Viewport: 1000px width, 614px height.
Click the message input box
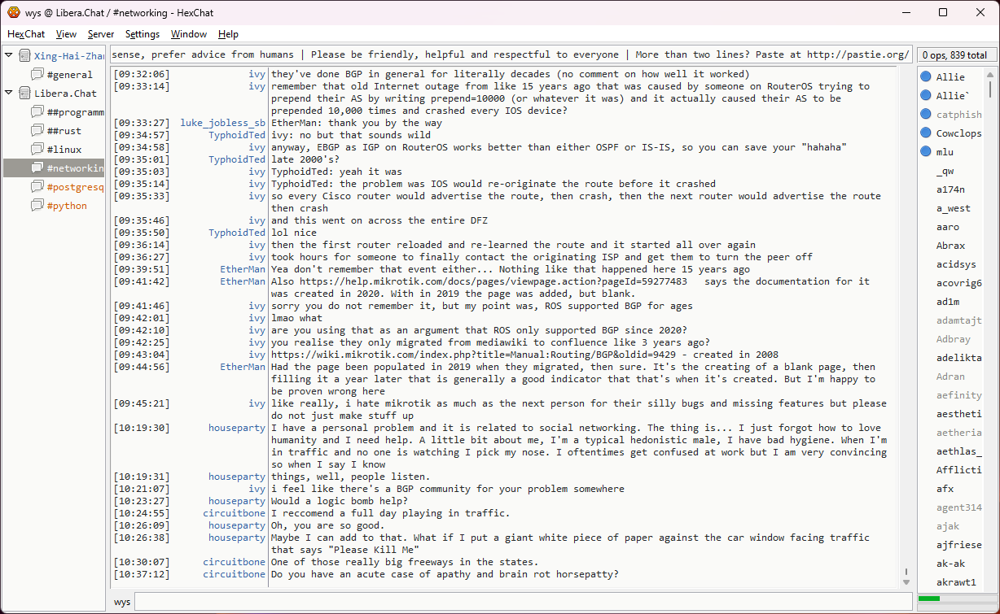pyautogui.click(x=524, y=602)
